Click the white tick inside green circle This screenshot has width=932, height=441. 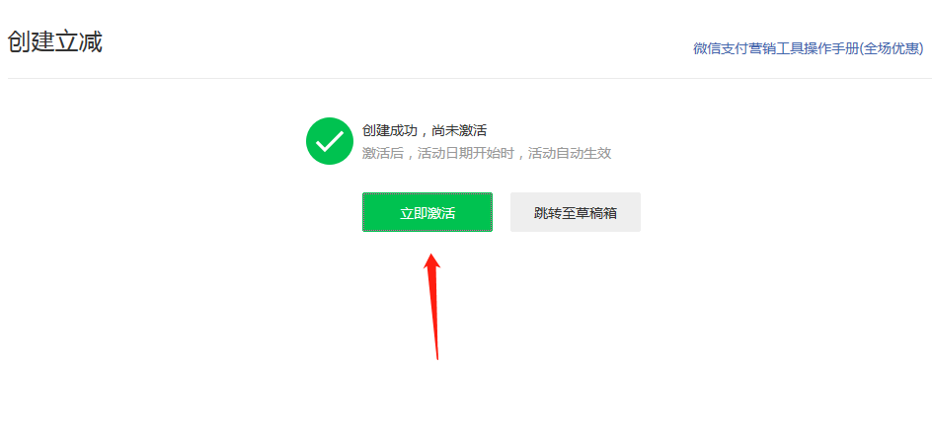pyautogui.click(x=330, y=141)
